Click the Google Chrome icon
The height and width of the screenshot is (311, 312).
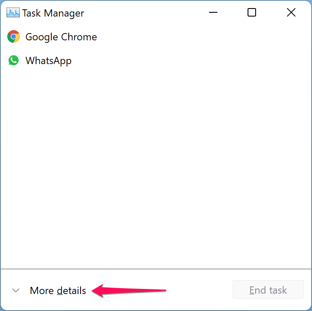point(14,37)
